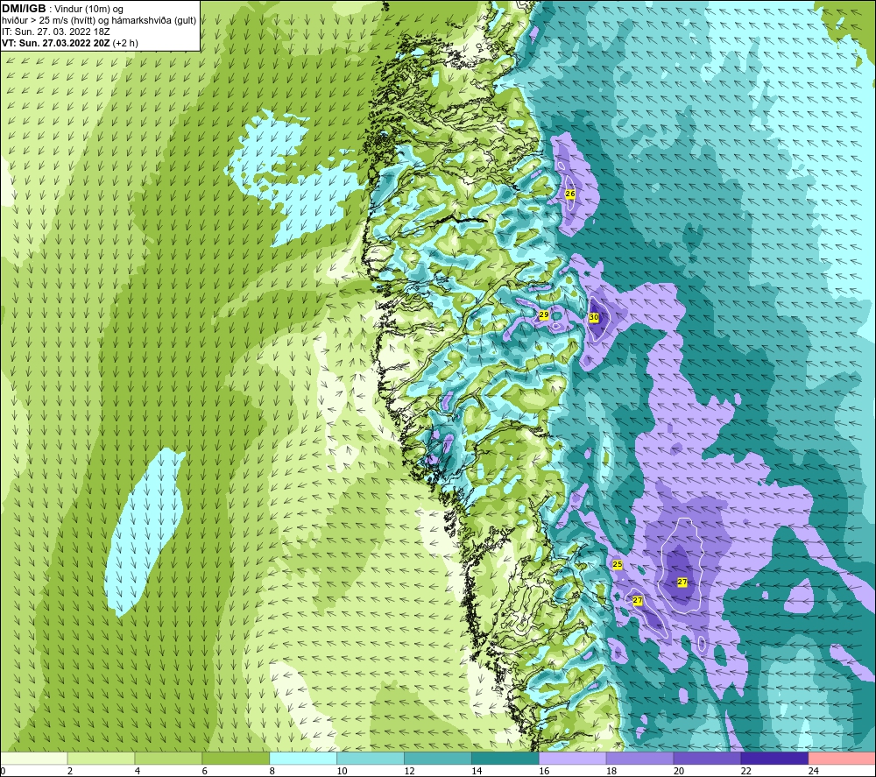
Task: Pick the 12–14 m/s teal swatch
Action: pos(438,758)
